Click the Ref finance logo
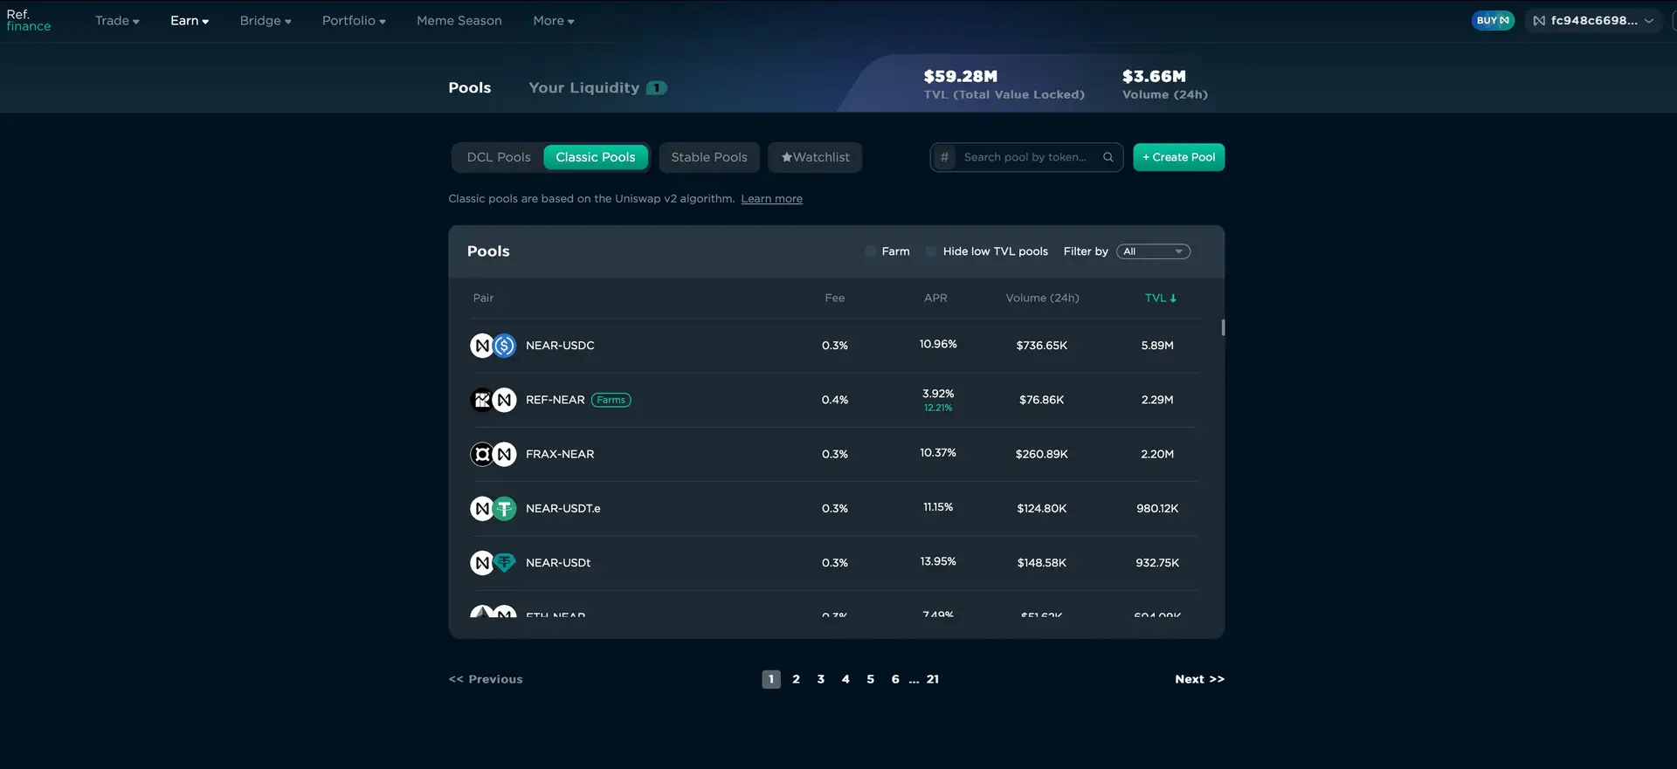 (29, 20)
